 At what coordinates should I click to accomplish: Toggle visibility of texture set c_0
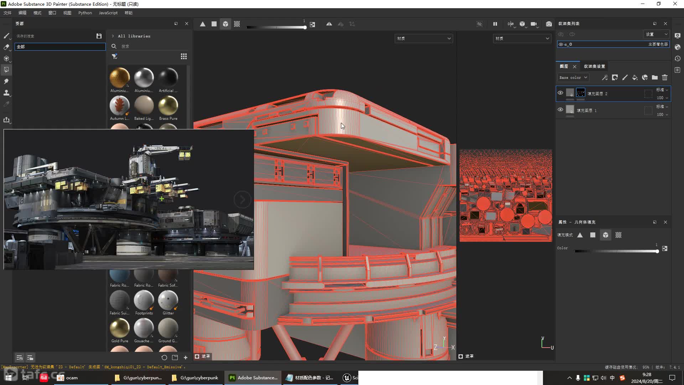561,45
